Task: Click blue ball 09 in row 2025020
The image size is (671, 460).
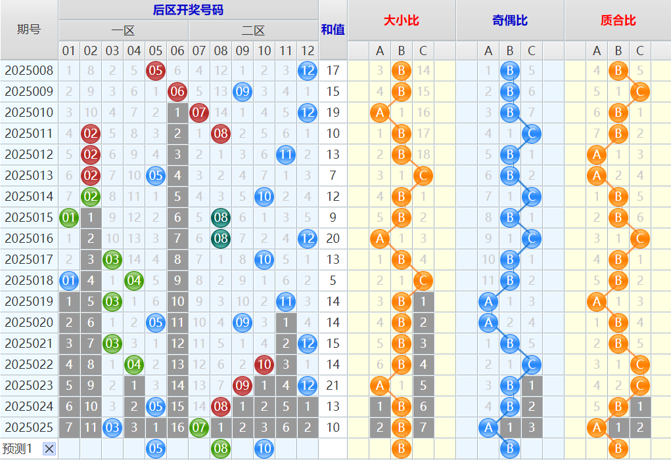Action: click(243, 322)
